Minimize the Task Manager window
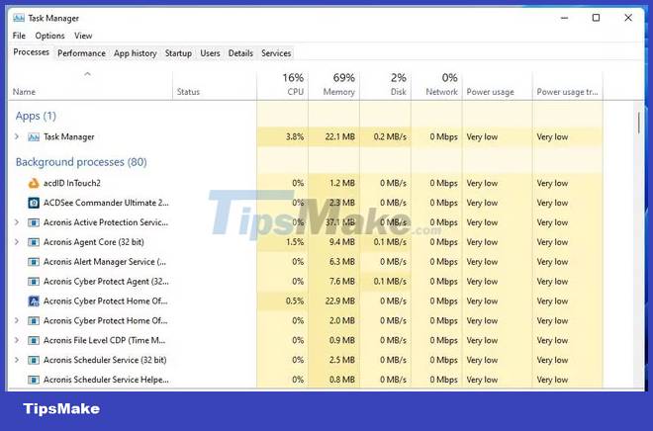This screenshot has width=653, height=431. [564, 18]
